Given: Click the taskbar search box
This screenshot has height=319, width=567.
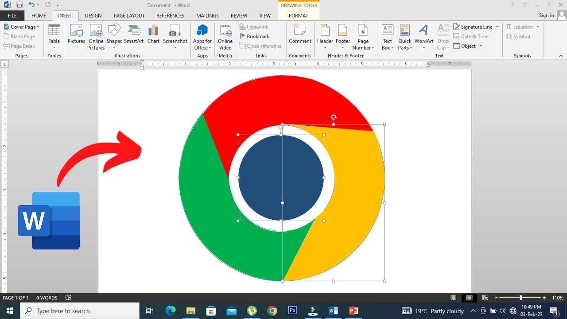Looking at the screenshot, I should (80, 311).
